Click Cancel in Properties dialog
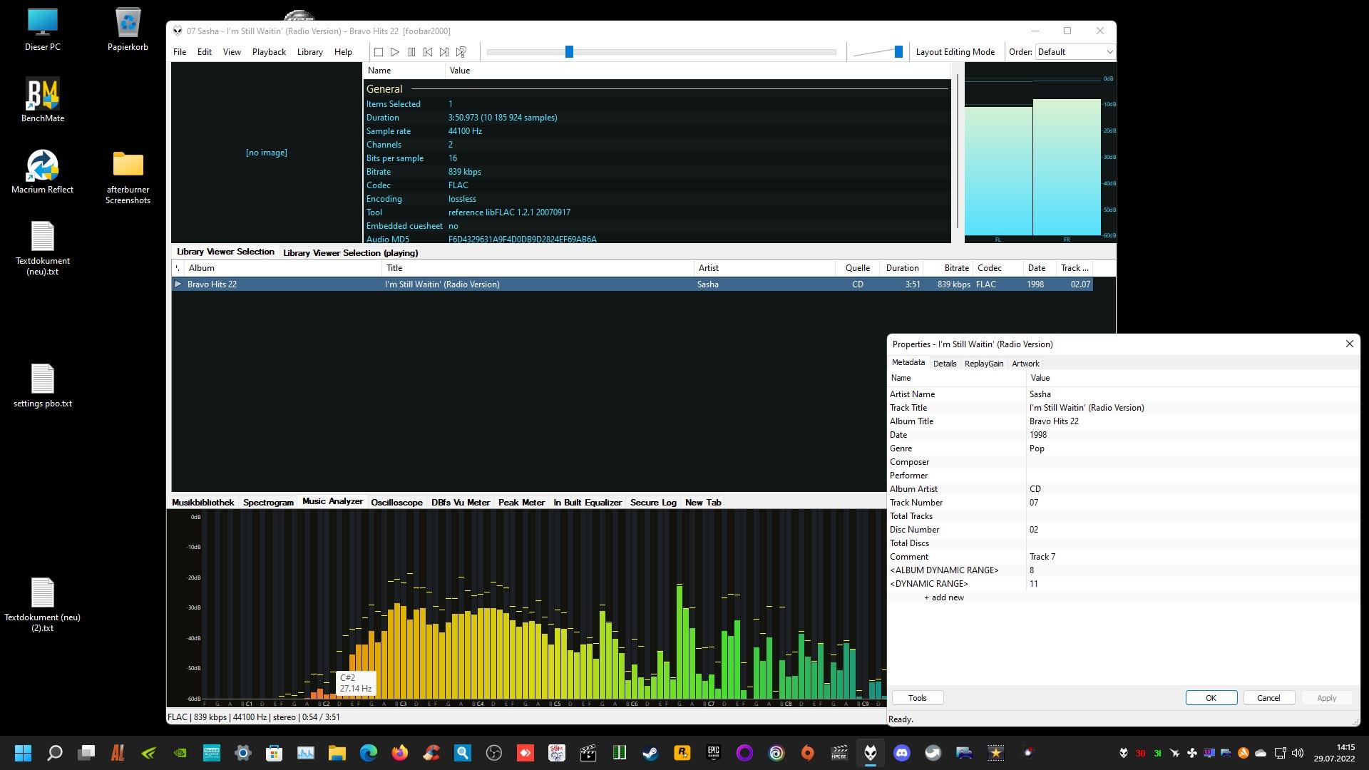Screen dimensions: 1369x770 [x=1268, y=698]
